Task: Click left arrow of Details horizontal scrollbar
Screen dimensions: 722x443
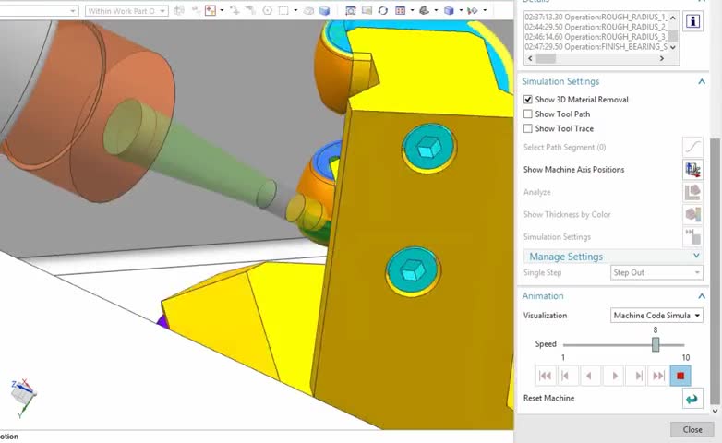Action: [530, 58]
